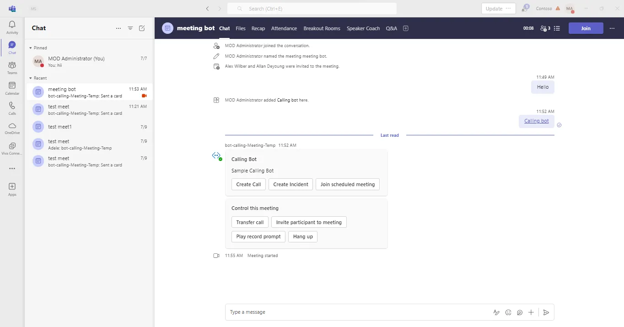Open message formatting options
The image size is (624, 327).
tap(496, 312)
